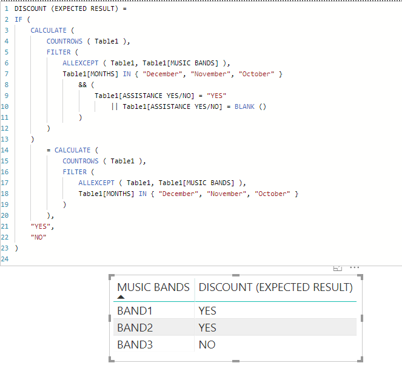Click the "YES" string on line 9
This screenshot has height=366, width=402.
[216, 96]
